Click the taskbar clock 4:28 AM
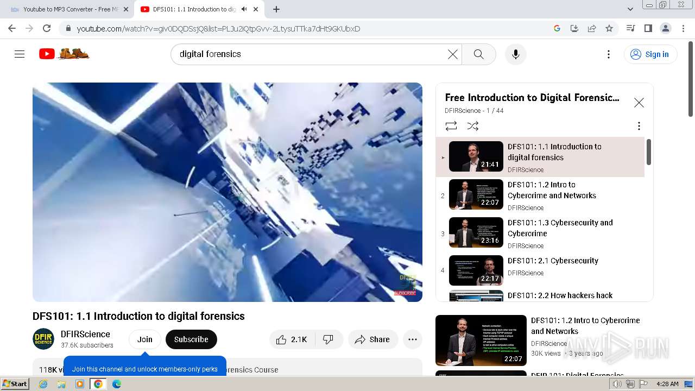The image size is (695, 391). point(667,384)
